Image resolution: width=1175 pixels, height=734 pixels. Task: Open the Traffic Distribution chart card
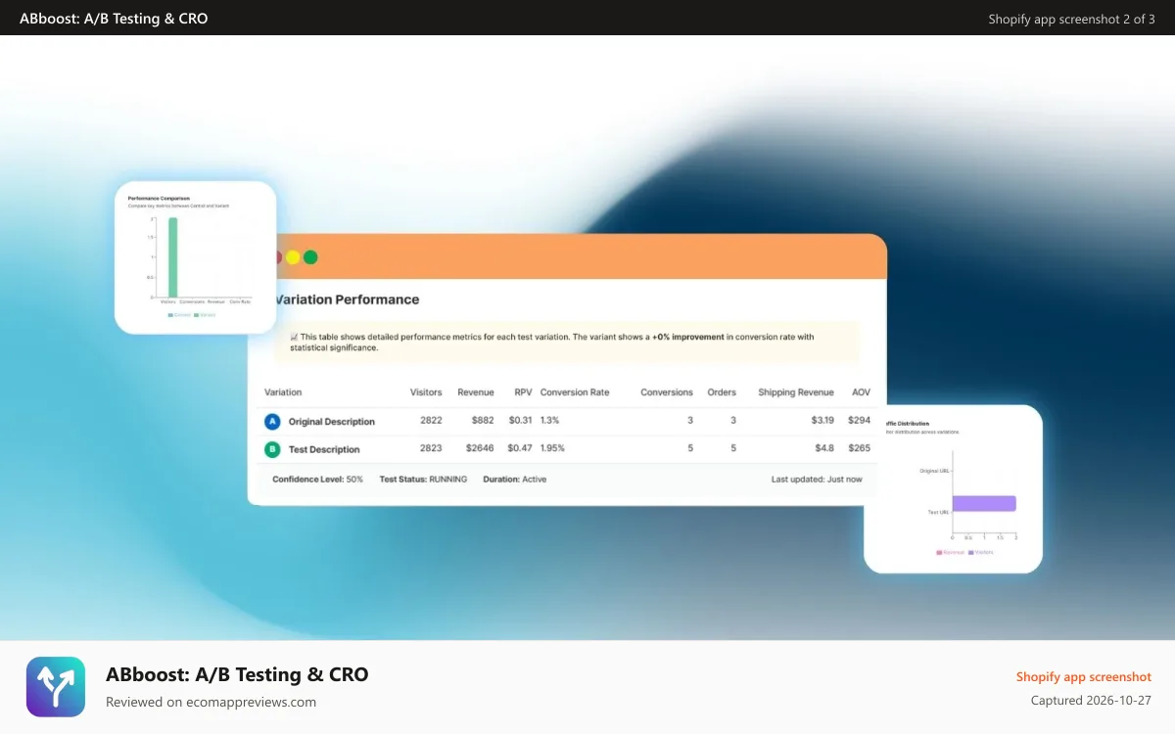[953, 488]
